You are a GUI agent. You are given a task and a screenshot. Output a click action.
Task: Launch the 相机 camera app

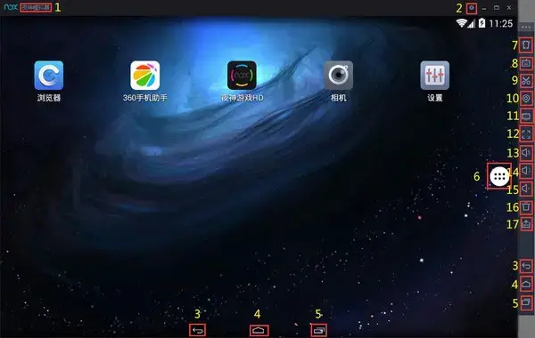point(339,76)
